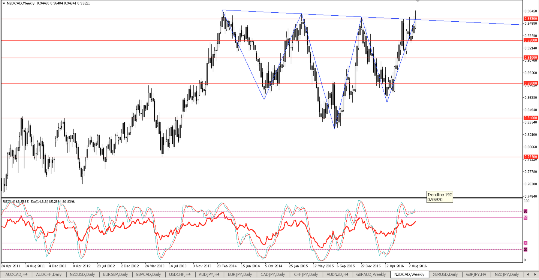
Task: Switch to the AUDNZD,H4 chart tab
Action: pyautogui.click(x=337, y=274)
